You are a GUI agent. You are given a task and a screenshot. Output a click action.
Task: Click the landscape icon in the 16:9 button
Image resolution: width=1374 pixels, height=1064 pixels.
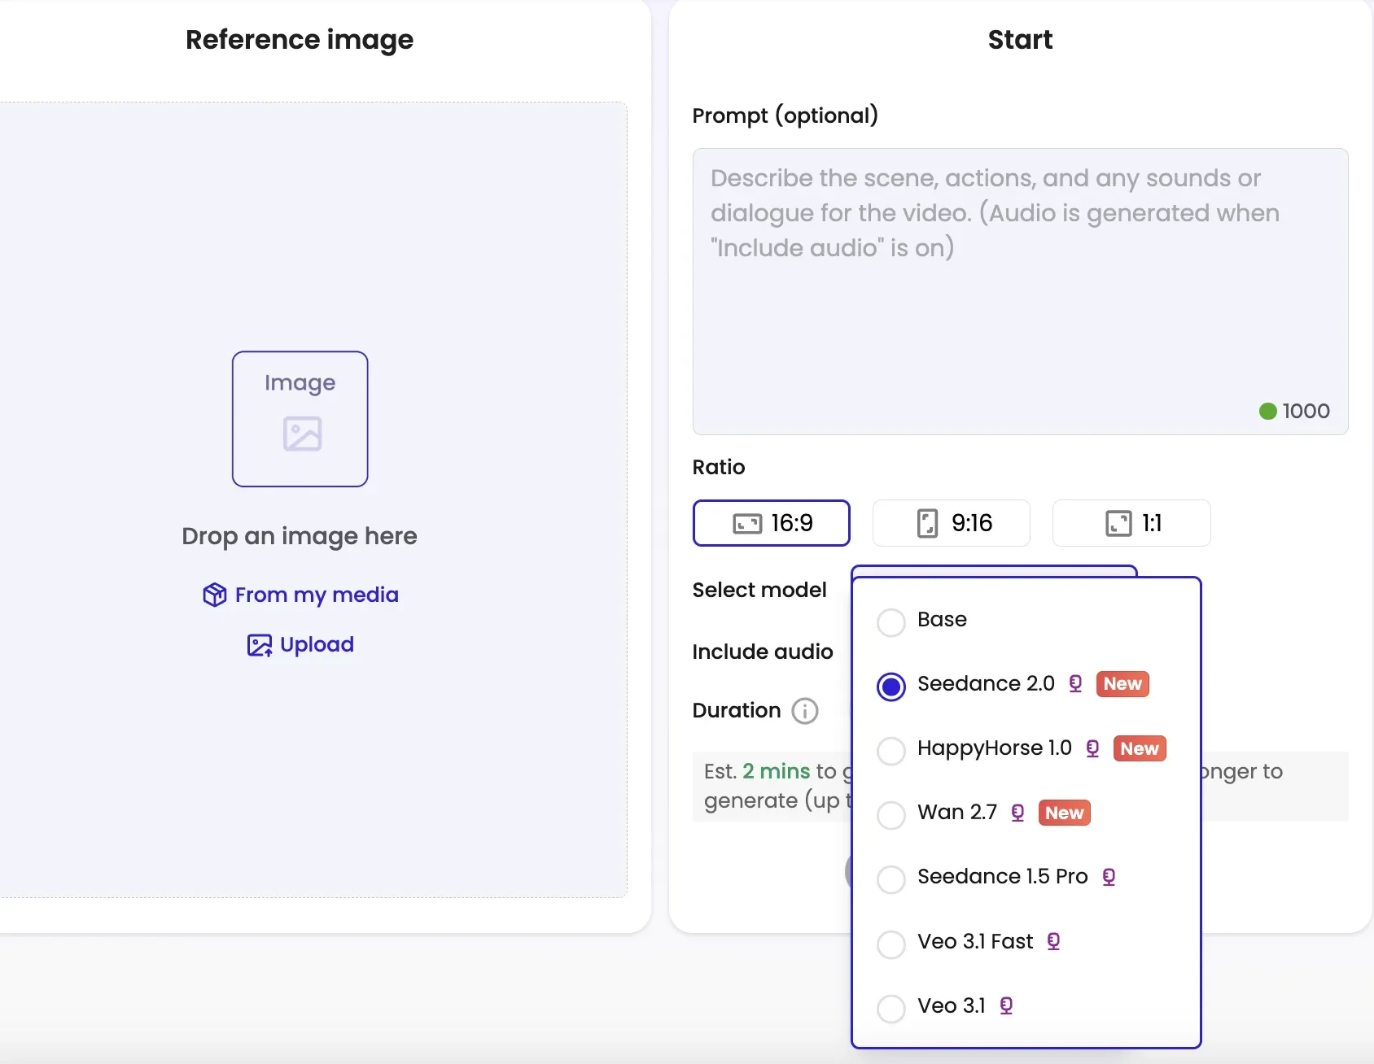(x=747, y=523)
